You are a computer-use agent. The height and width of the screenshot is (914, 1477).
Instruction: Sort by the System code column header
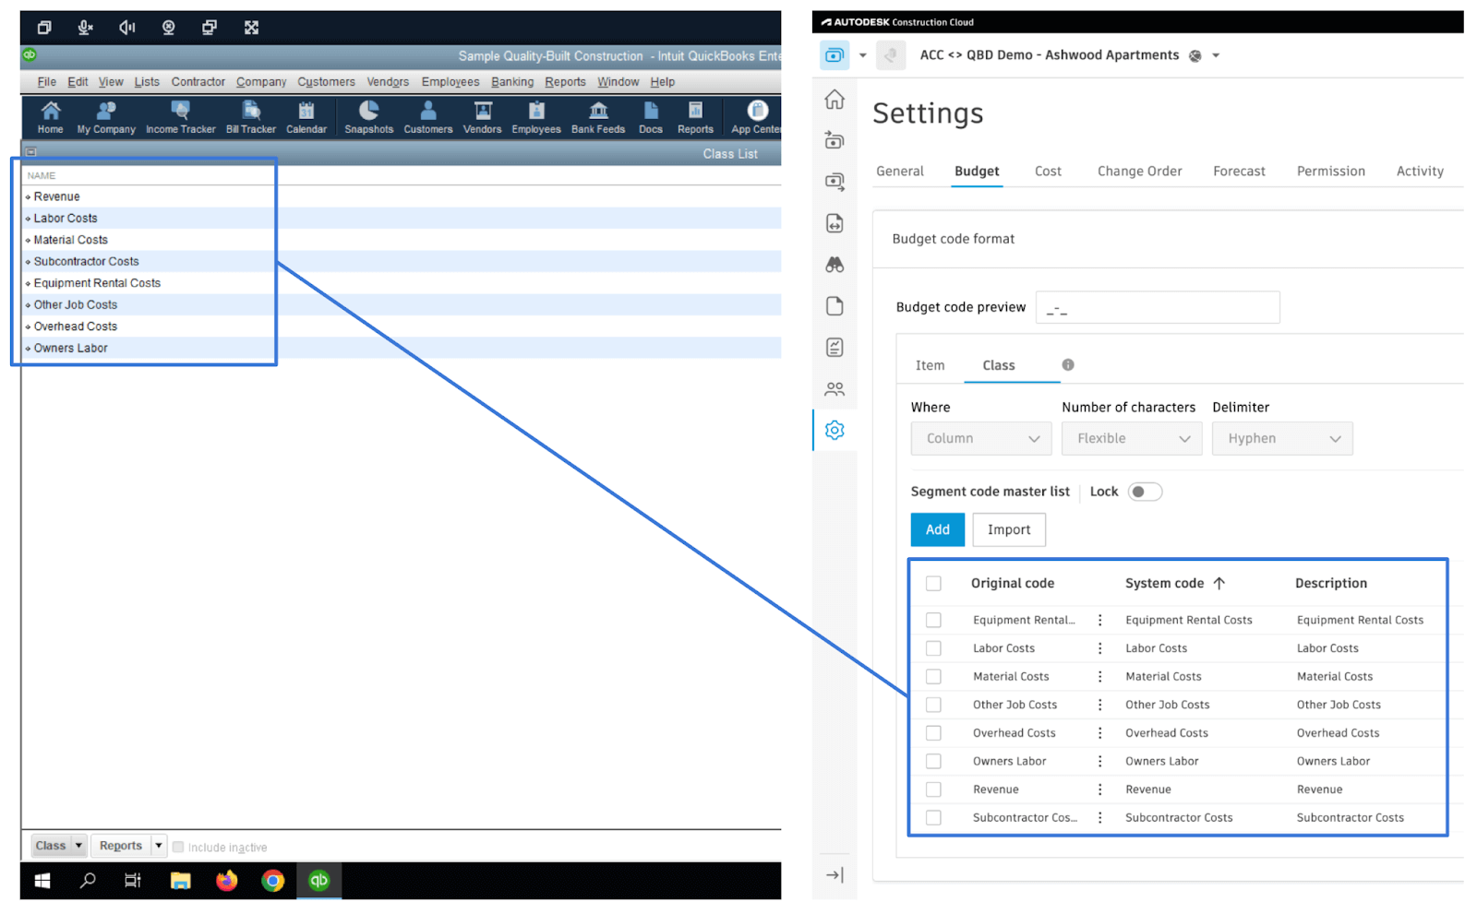(1174, 584)
